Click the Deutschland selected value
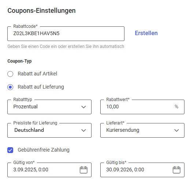Screen dimensions: 194x186 click(x=29, y=130)
